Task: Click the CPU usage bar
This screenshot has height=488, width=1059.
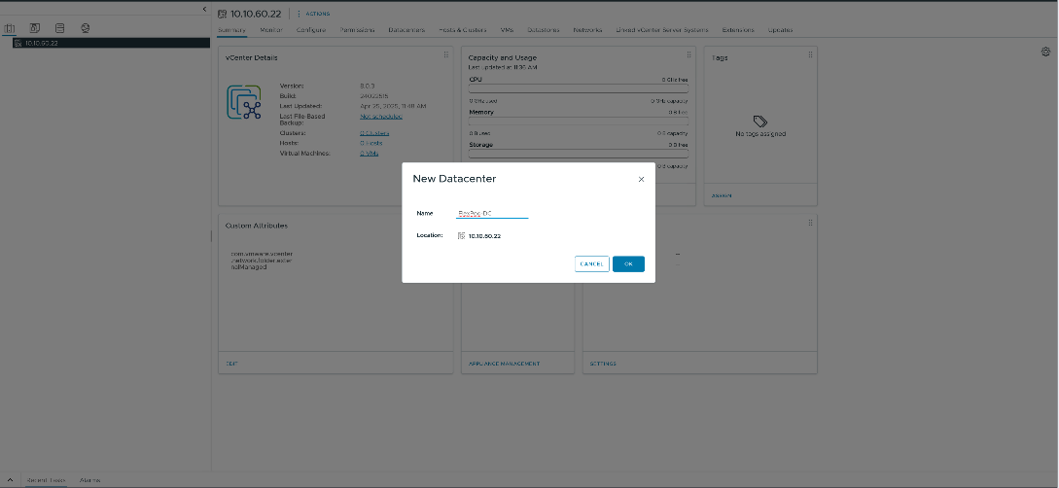Action: tap(579, 87)
